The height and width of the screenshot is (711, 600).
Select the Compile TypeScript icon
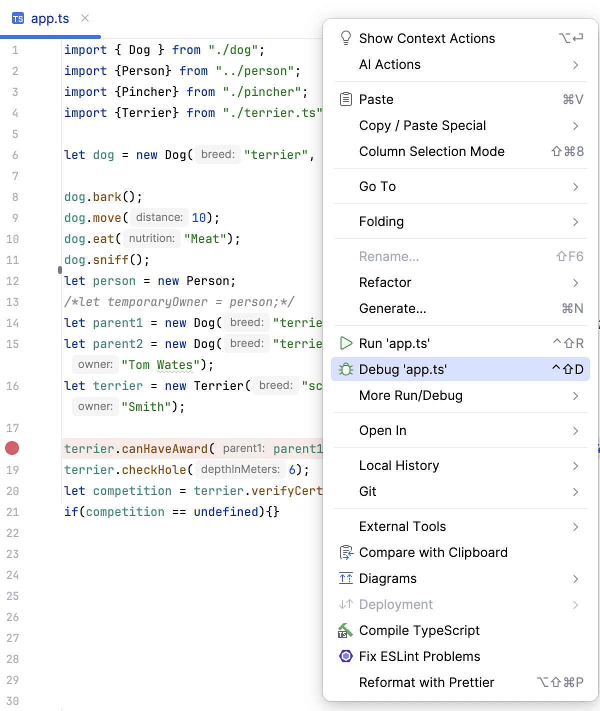345,630
